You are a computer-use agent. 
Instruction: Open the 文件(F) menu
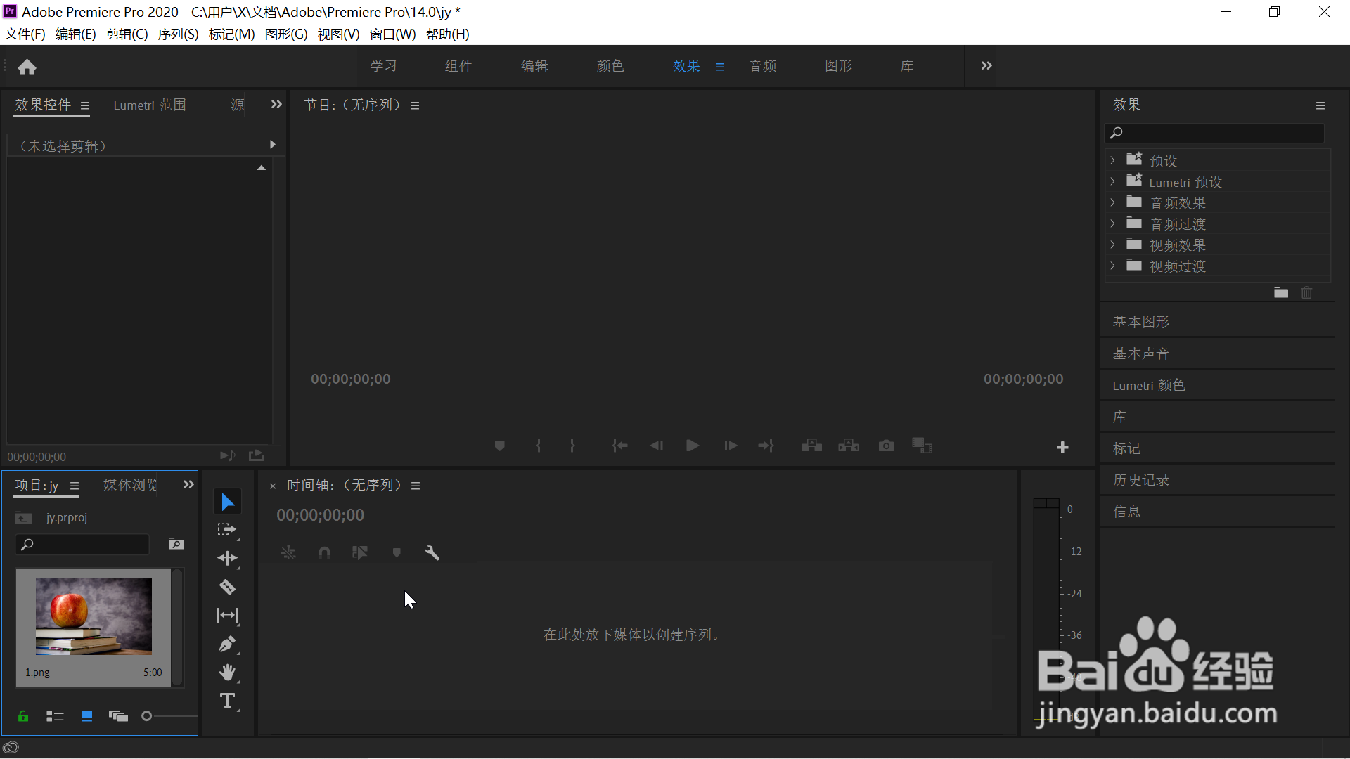point(25,34)
